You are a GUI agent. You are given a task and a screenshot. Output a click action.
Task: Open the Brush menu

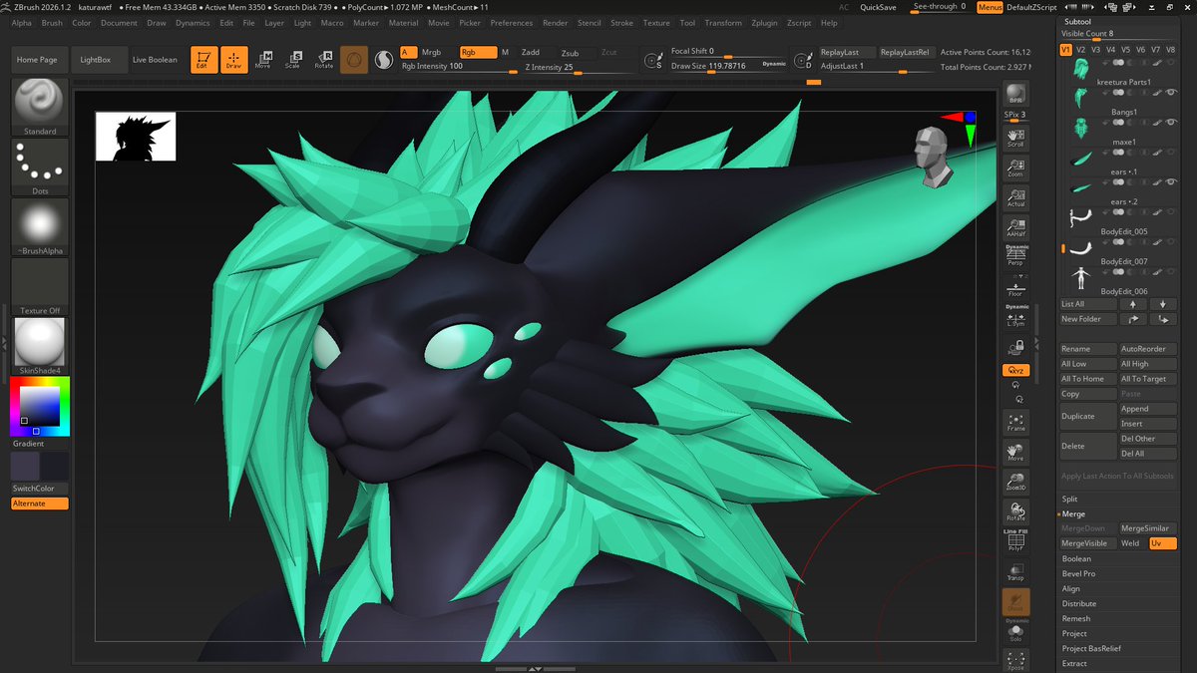tap(52, 22)
